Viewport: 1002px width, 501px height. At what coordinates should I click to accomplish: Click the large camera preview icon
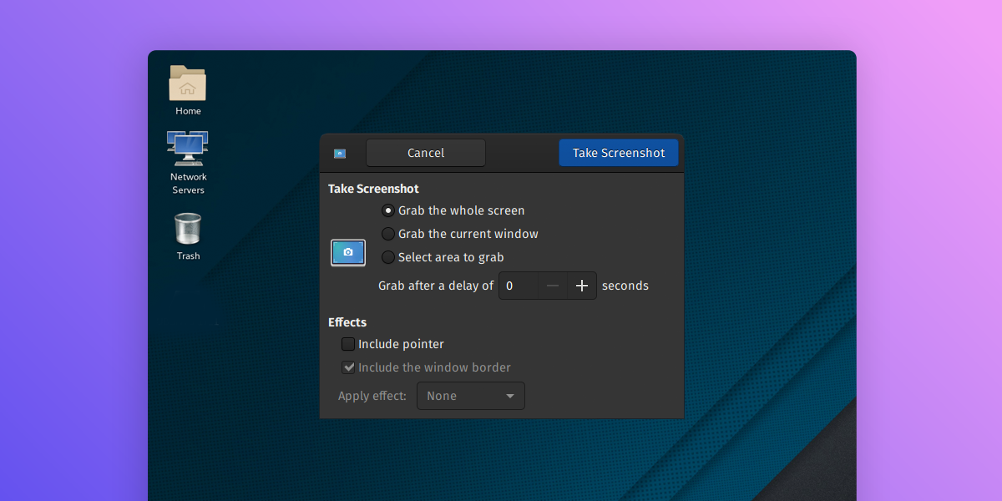click(x=347, y=252)
